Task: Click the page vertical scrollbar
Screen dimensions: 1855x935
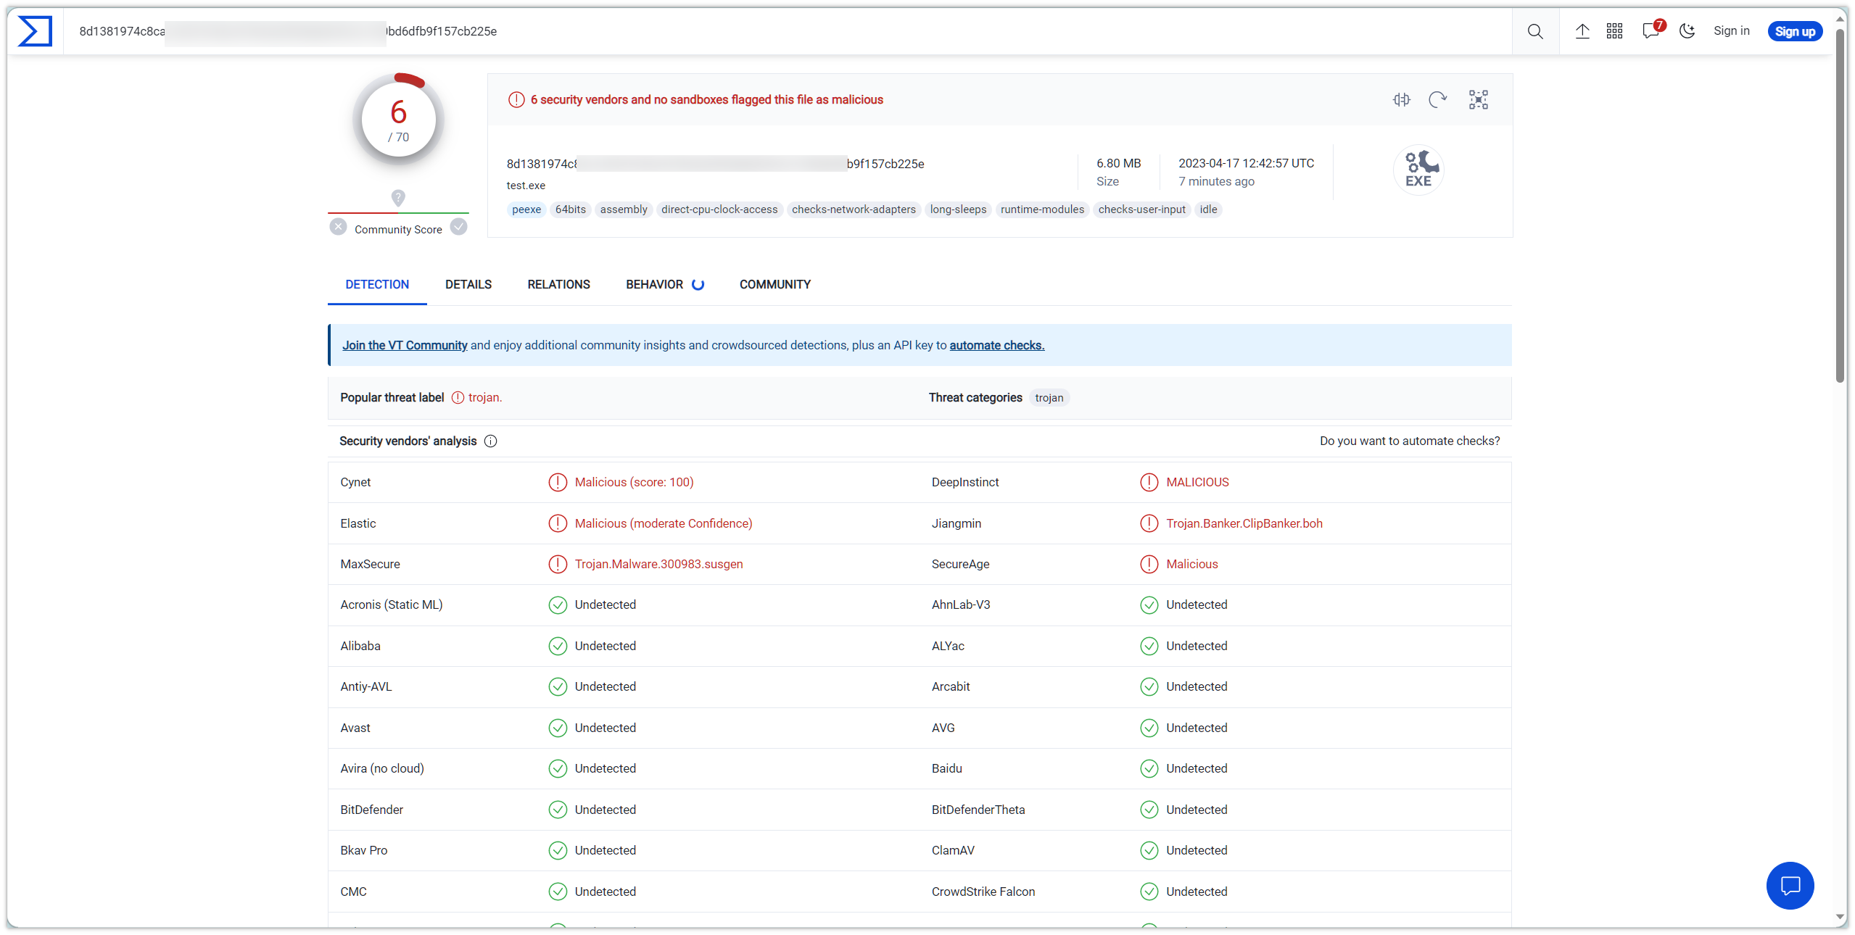Action: (1840, 203)
